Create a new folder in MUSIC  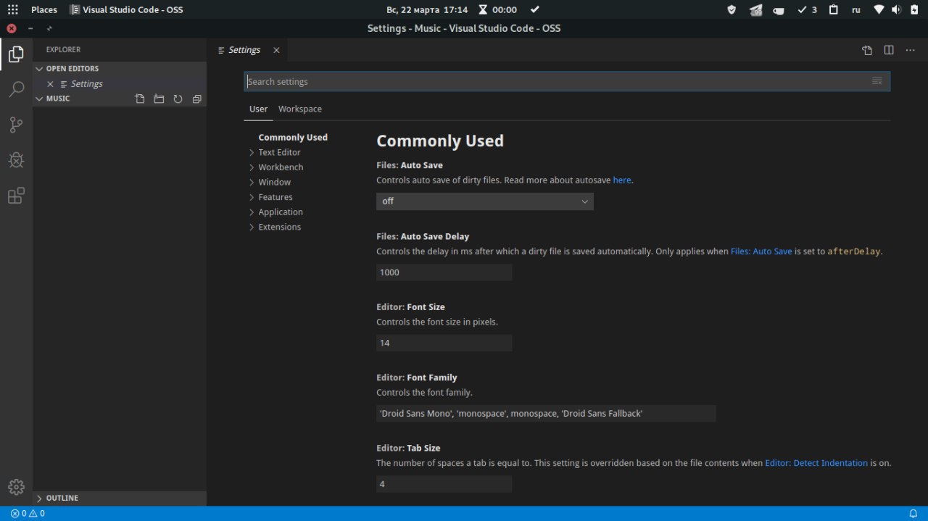[159, 99]
